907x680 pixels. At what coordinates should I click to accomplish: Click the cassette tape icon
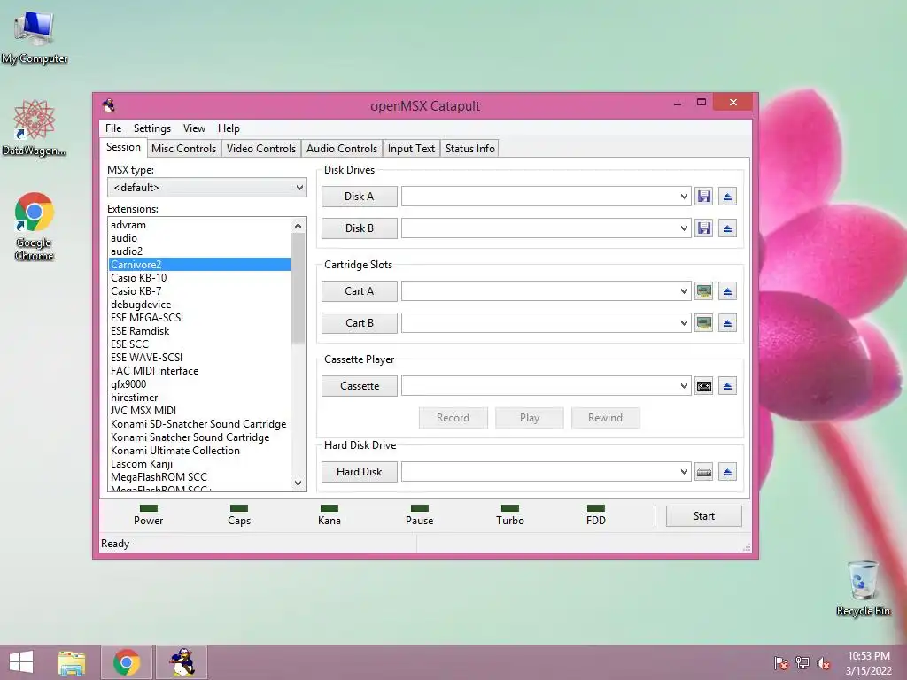(703, 386)
